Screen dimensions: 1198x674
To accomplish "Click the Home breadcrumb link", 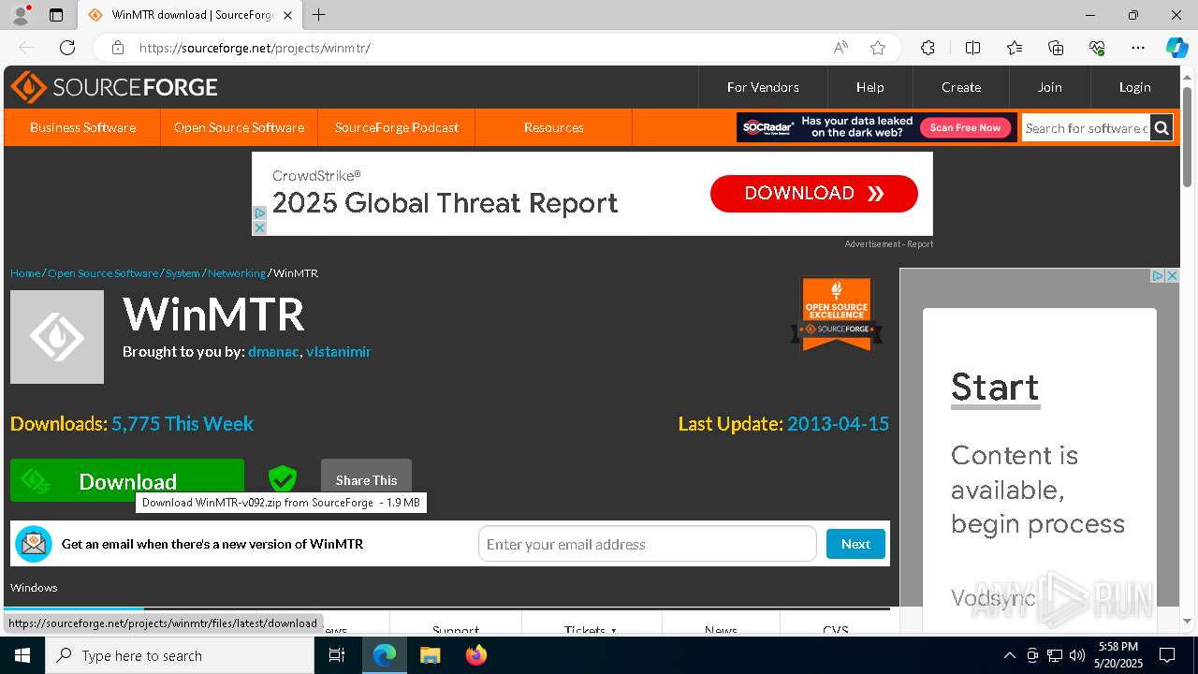I will coord(25,273).
